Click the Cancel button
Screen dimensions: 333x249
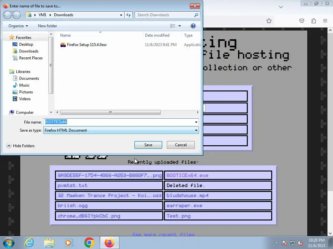coord(181,145)
